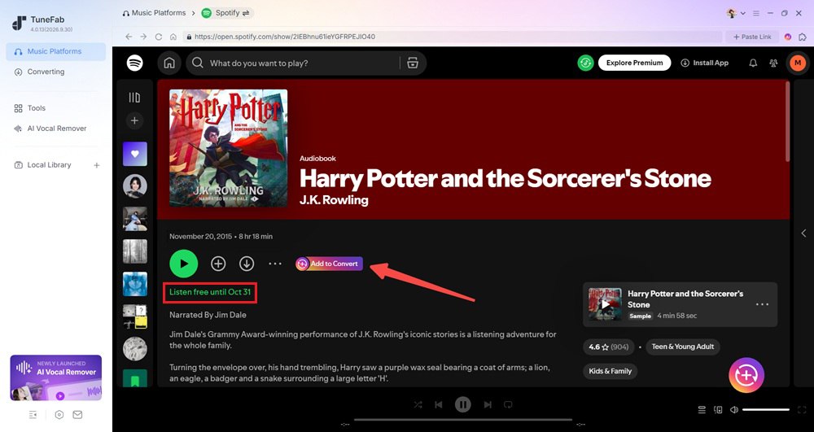This screenshot has height=432, width=814.
Task: Create new playlist with plus icon
Action: tap(134, 120)
